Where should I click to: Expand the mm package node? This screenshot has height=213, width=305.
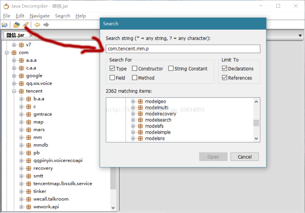[21, 137]
